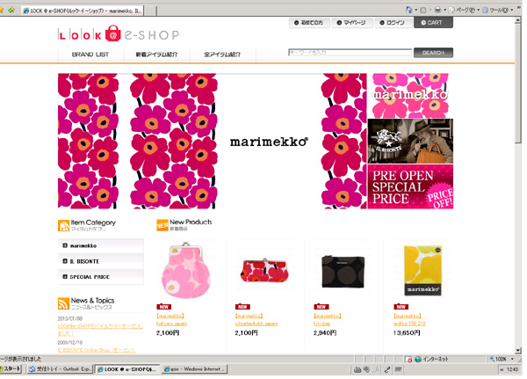This screenshot has width=527, height=379.
Task: Click the marimekko side banner thumbnail
Action: pos(411,95)
